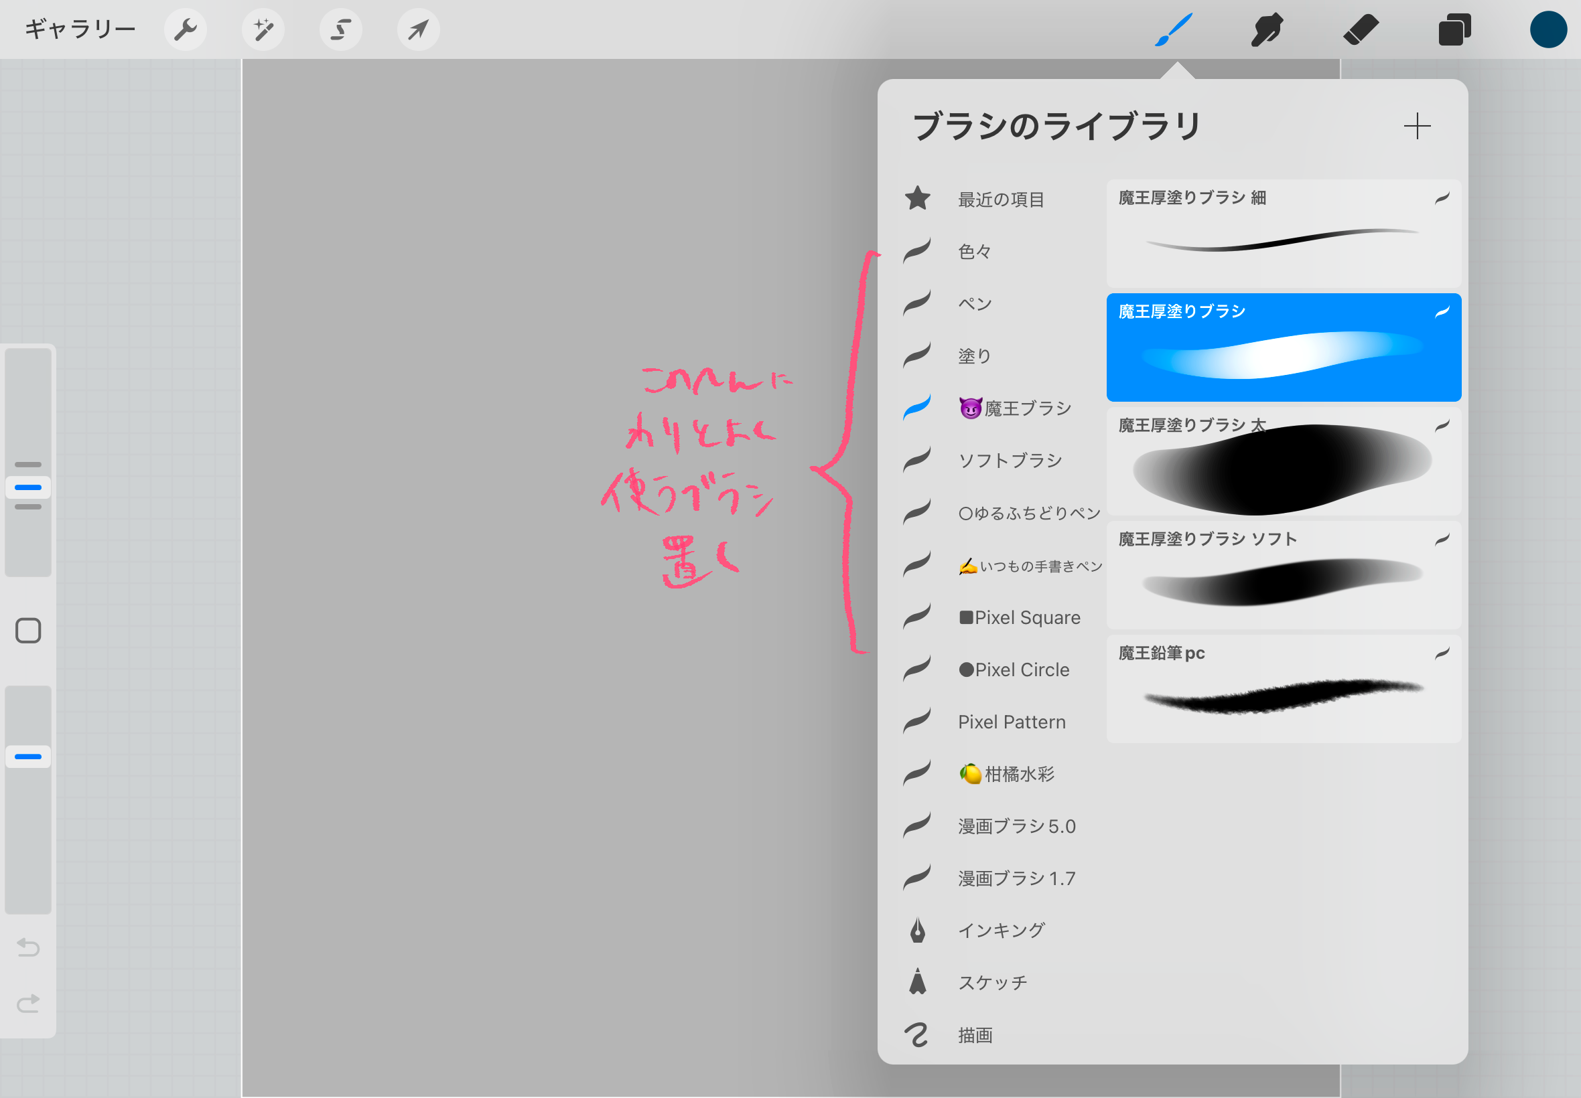Click the star icon beside 最近の項目
1581x1098 pixels.
pyautogui.click(x=918, y=199)
